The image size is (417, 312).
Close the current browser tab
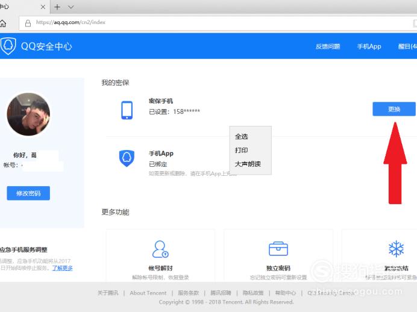(x=43, y=7)
